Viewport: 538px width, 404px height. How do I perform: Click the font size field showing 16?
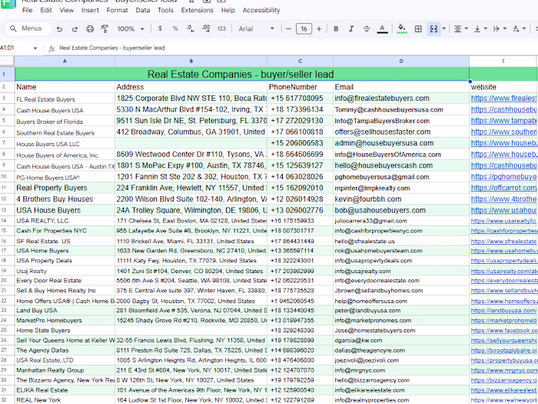304,29
